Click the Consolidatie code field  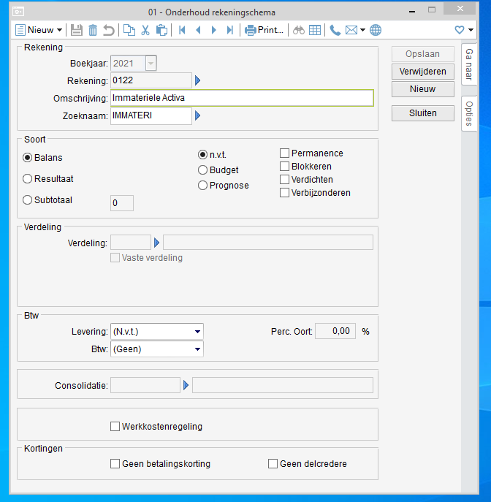click(x=145, y=385)
